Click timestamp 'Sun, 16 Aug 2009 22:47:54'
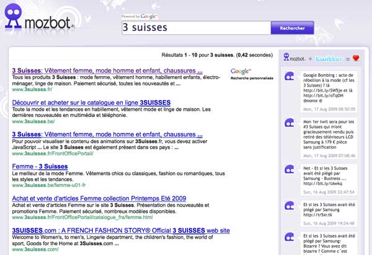The height and width of the screenshot is (255, 372). click(x=329, y=192)
